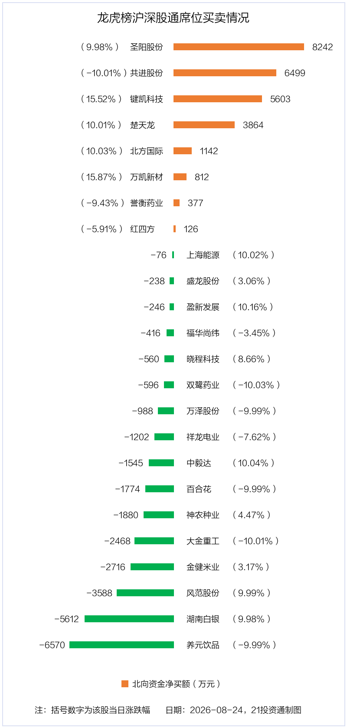
Task: Select the 神农种业 label
Action: click(x=203, y=515)
